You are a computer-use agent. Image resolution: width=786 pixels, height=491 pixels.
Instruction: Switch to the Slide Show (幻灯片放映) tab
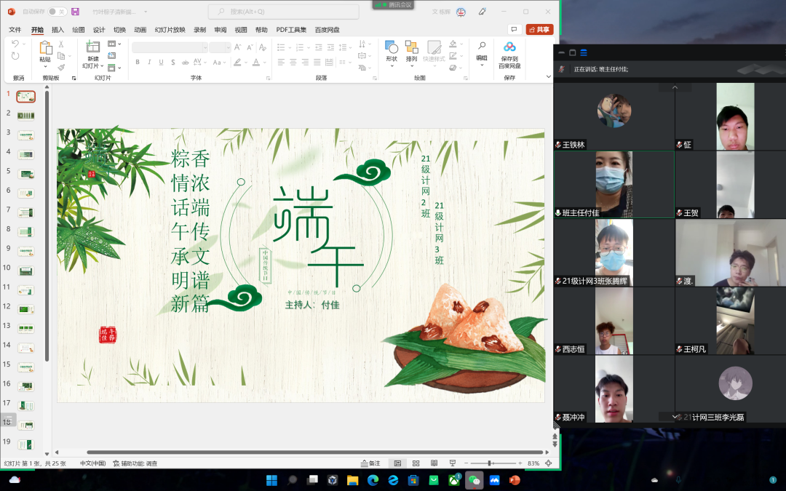(x=169, y=30)
